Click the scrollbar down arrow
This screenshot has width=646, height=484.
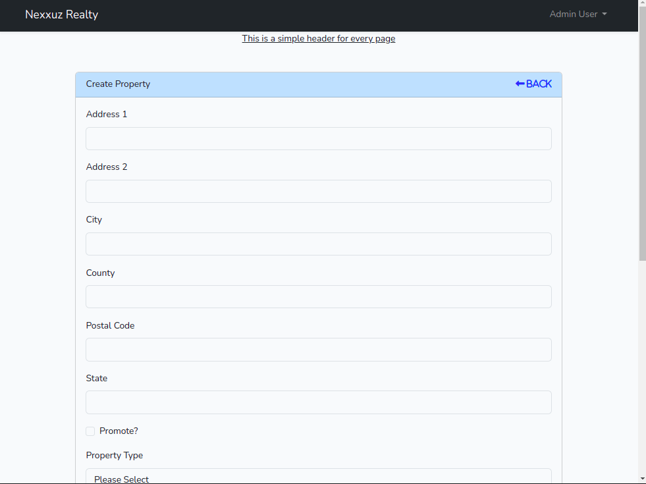[x=642, y=478]
